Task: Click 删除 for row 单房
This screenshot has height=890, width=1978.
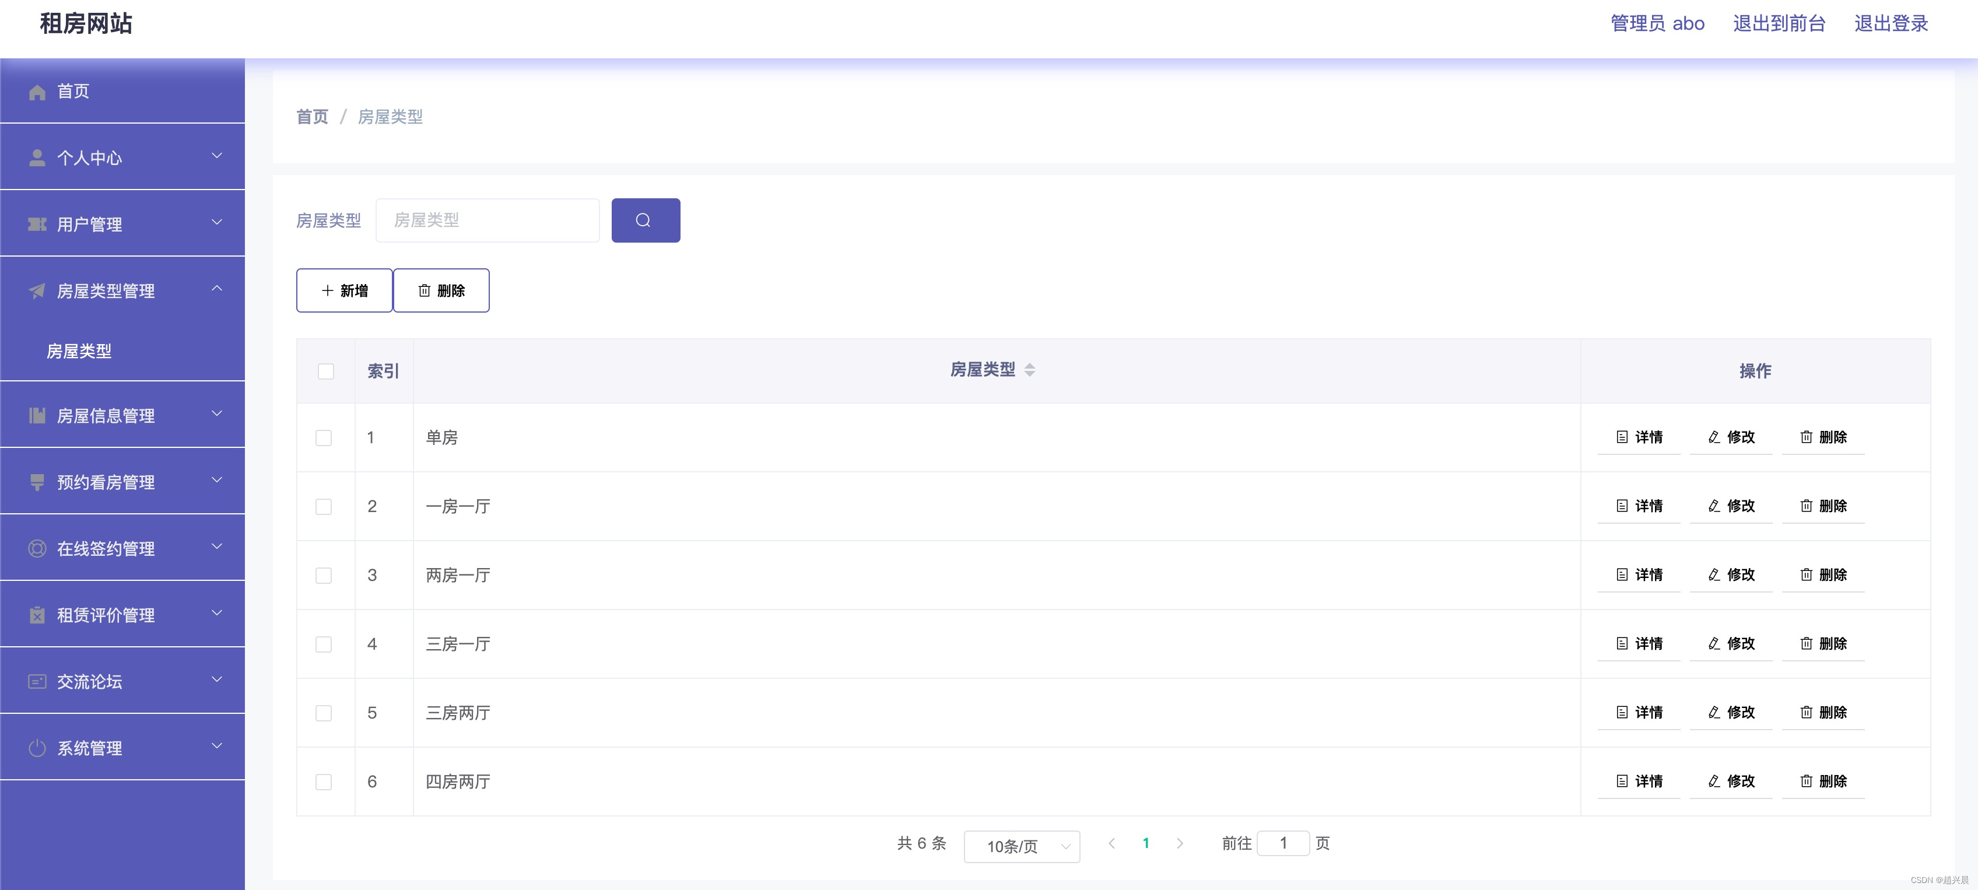Action: click(1823, 437)
